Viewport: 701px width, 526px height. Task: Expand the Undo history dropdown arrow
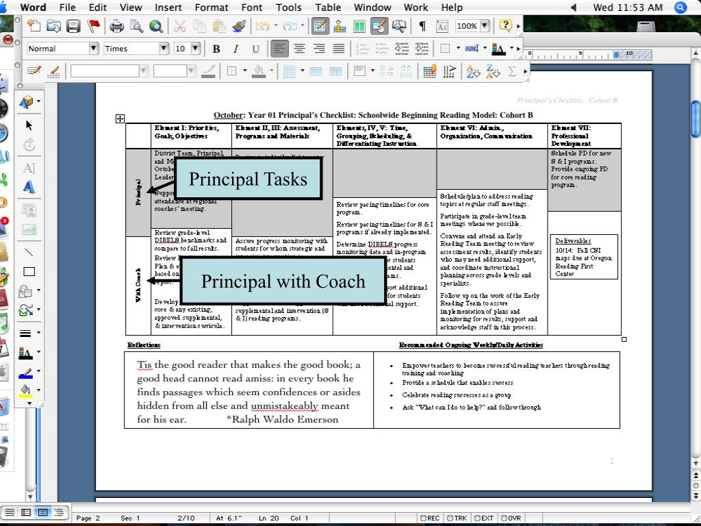tap(275, 27)
